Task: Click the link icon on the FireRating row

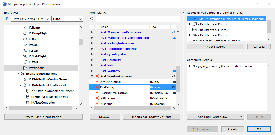Action: (174, 87)
